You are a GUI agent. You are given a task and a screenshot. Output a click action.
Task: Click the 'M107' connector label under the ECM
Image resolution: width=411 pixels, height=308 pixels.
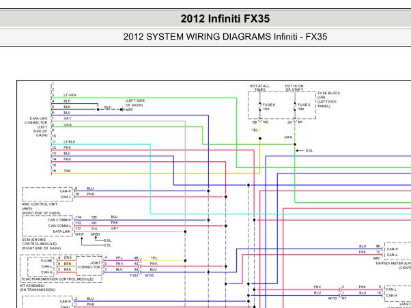coord(79,234)
